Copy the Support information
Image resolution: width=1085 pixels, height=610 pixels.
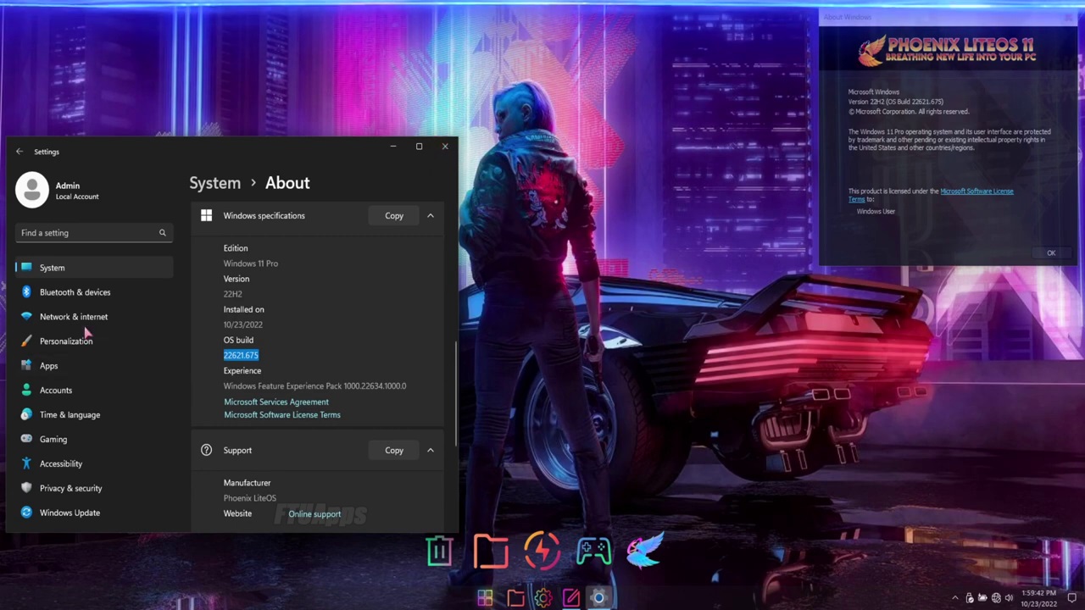pos(394,451)
